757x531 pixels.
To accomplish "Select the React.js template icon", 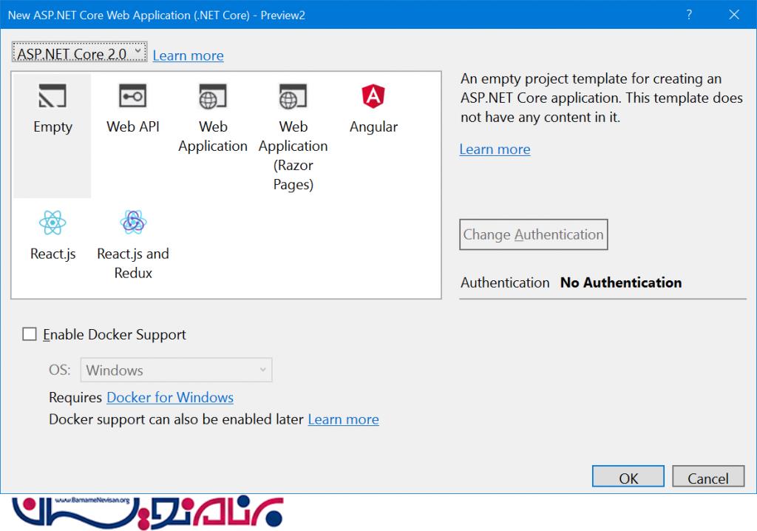I will 52,222.
